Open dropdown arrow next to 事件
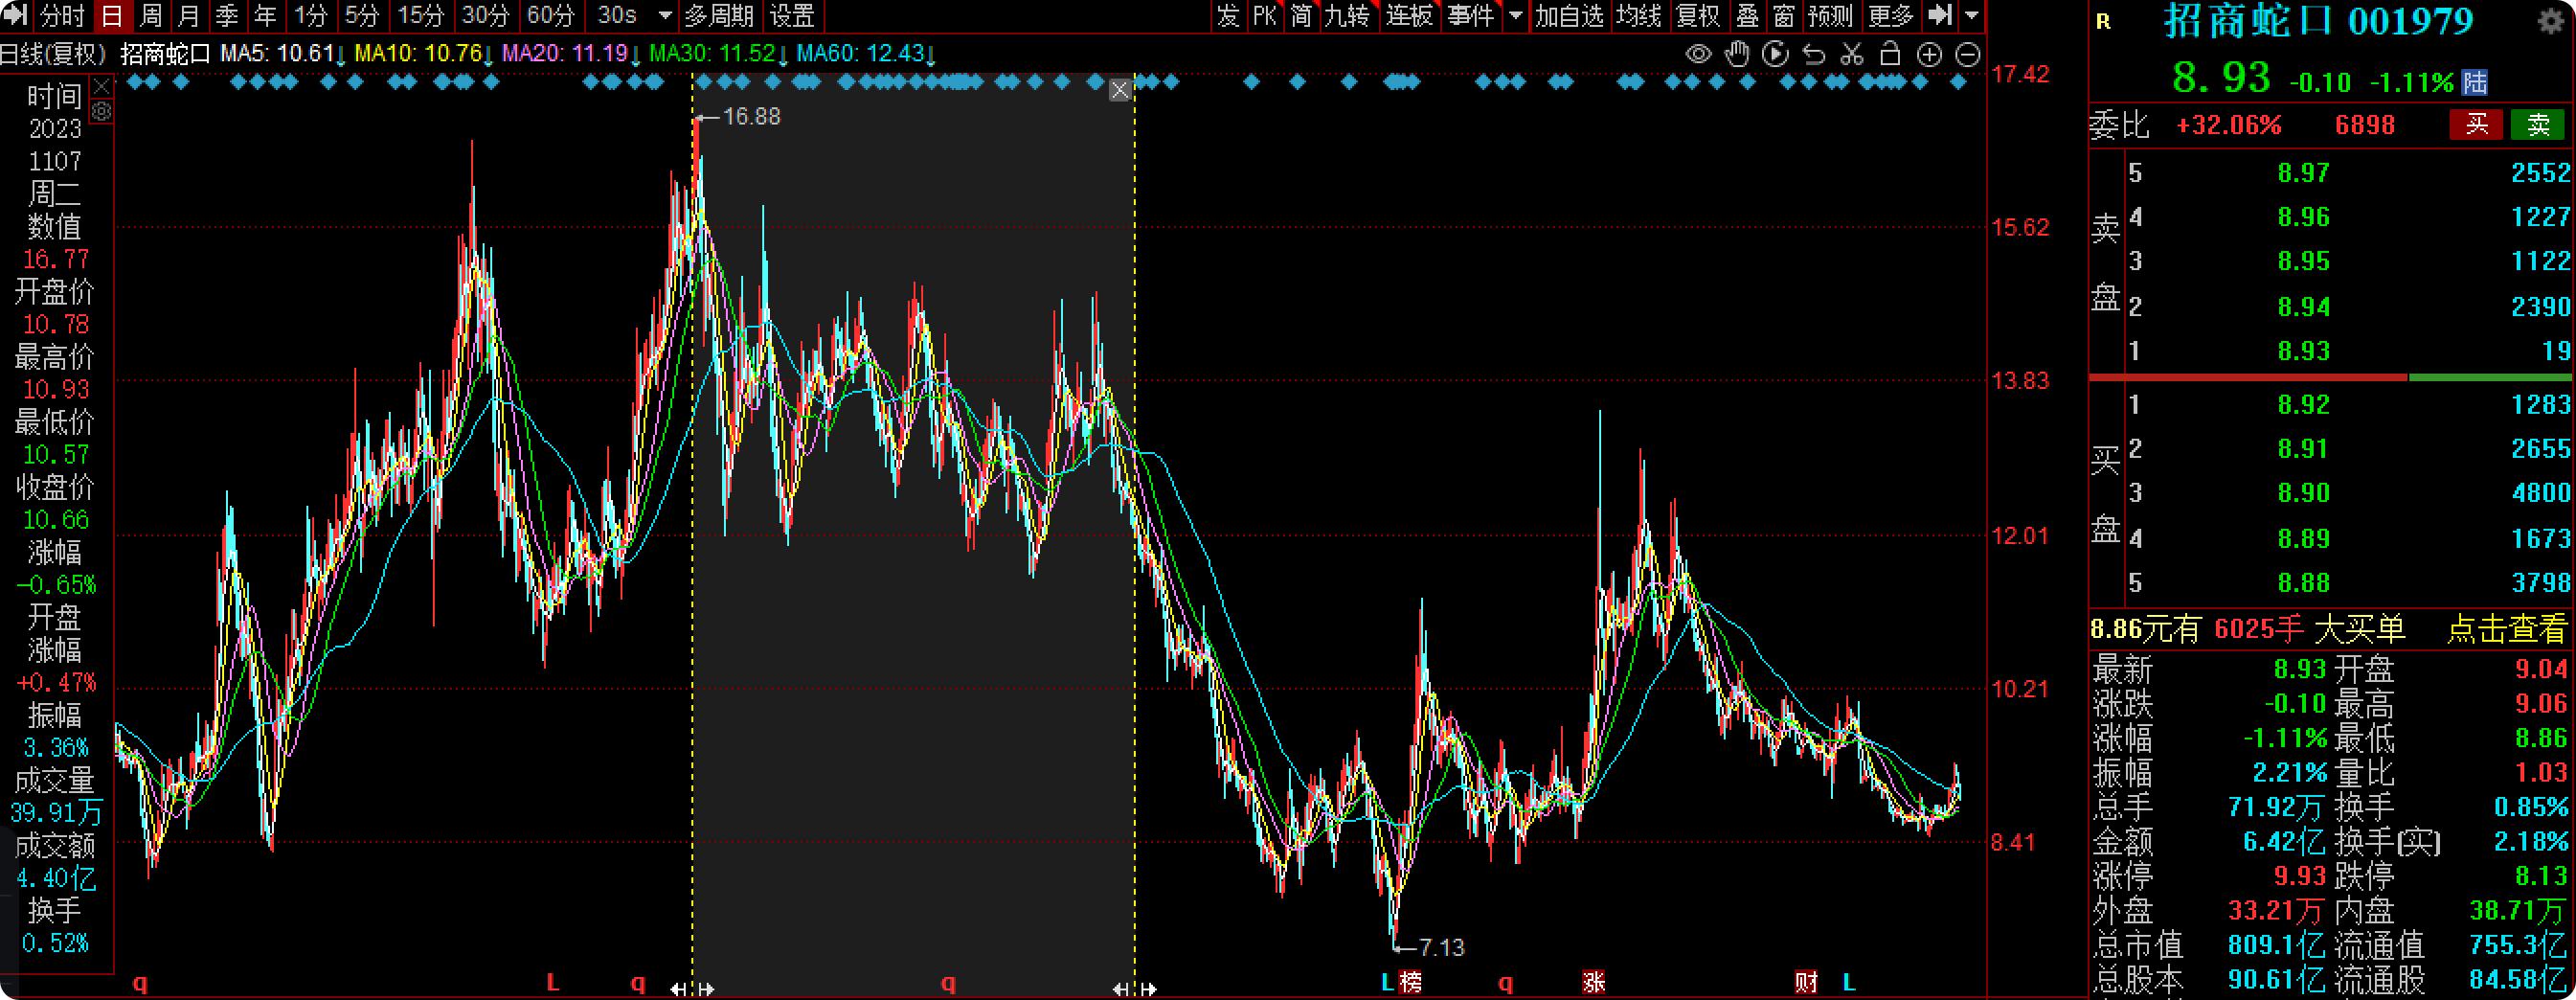The height and width of the screenshot is (1000, 2576). (x=1515, y=16)
